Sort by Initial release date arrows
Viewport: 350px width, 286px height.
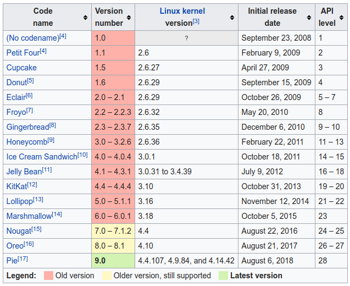pos(309,18)
